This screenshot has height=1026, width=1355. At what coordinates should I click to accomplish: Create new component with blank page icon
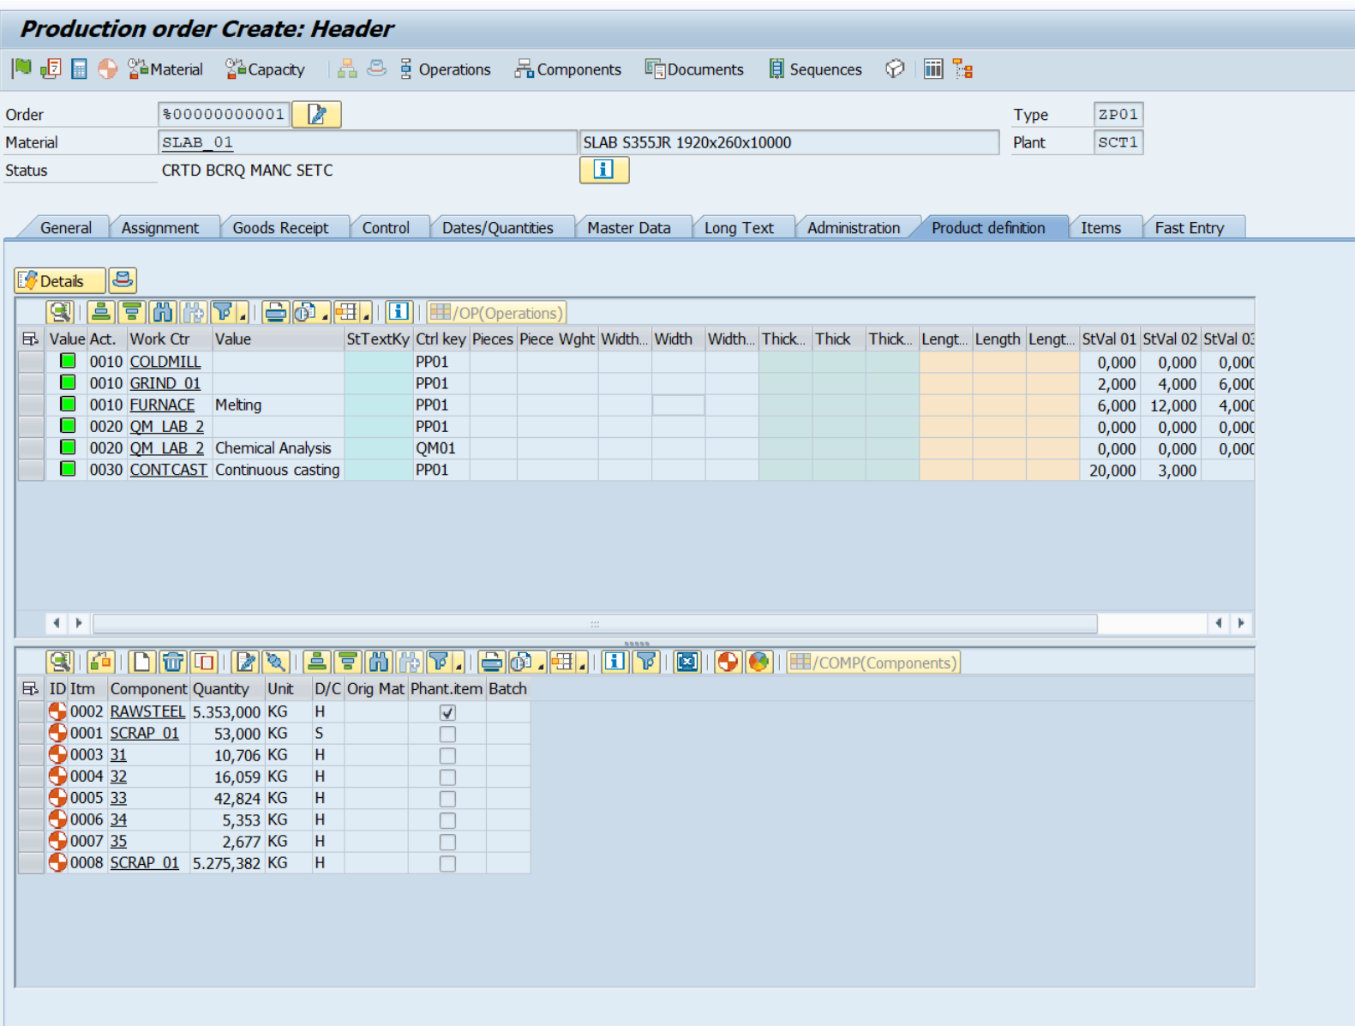click(x=141, y=662)
